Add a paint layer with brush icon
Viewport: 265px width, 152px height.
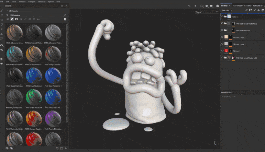pos(255,10)
